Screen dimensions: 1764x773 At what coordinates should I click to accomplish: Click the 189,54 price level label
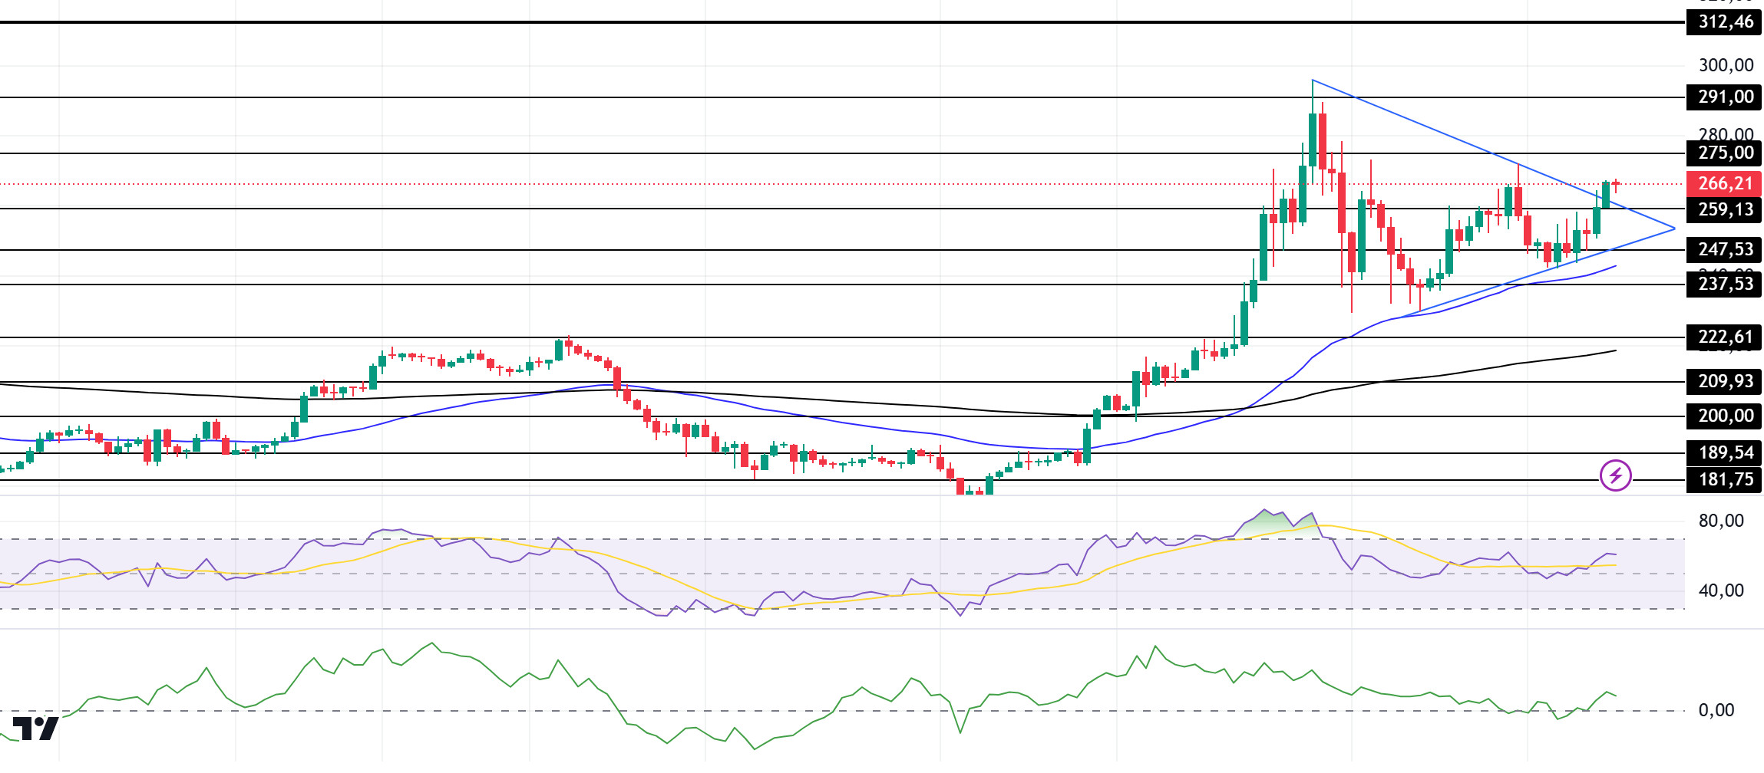(1724, 453)
